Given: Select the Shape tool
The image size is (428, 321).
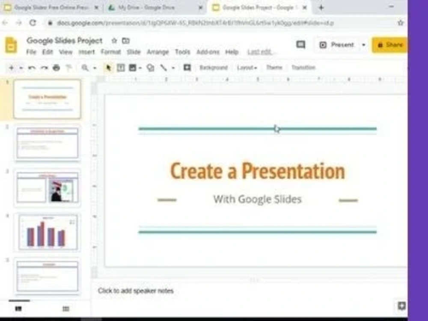Looking at the screenshot, I should [x=150, y=68].
